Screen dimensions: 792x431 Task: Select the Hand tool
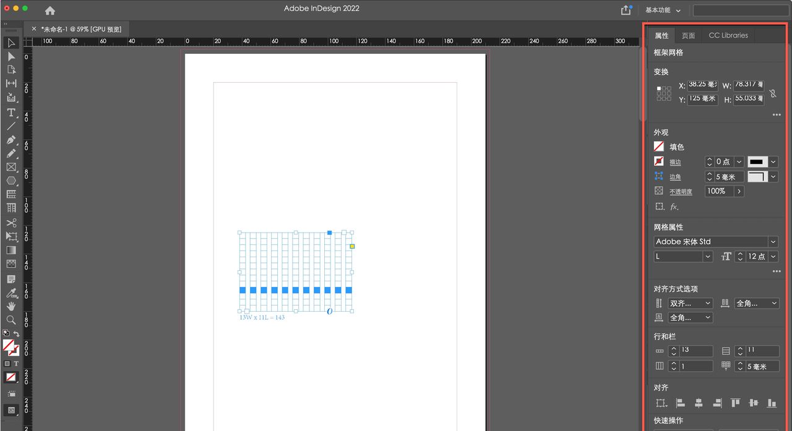tap(11, 306)
